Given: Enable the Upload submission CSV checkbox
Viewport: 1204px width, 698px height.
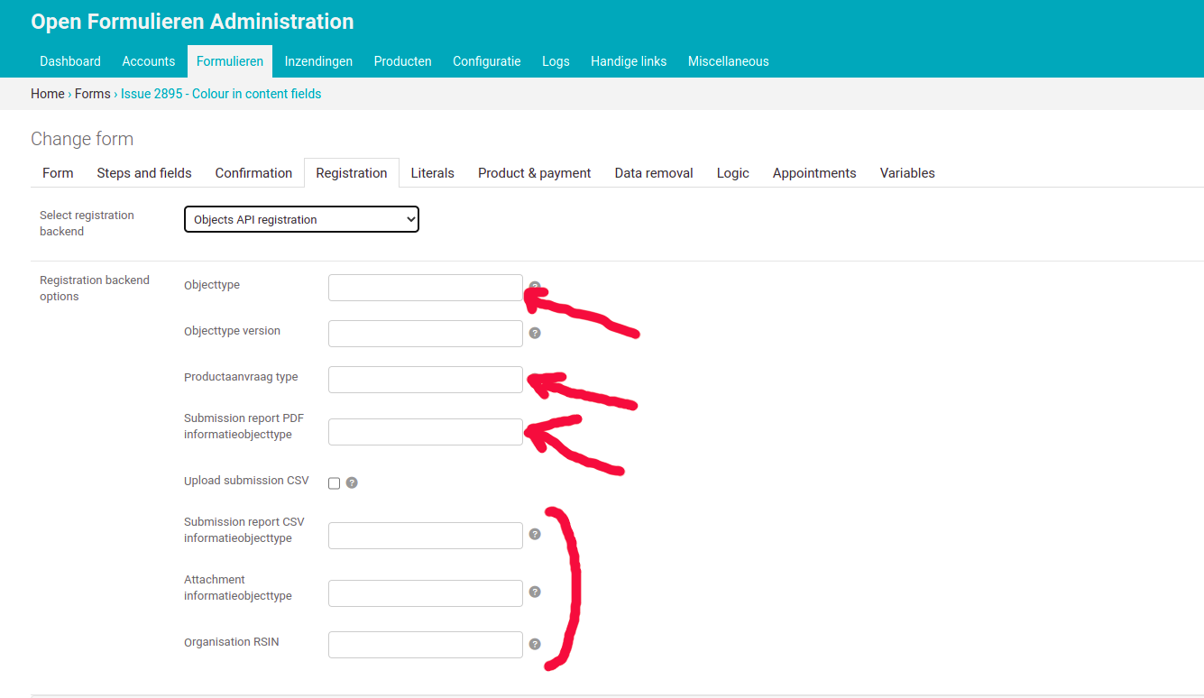Looking at the screenshot, I should tap(333, 482).
